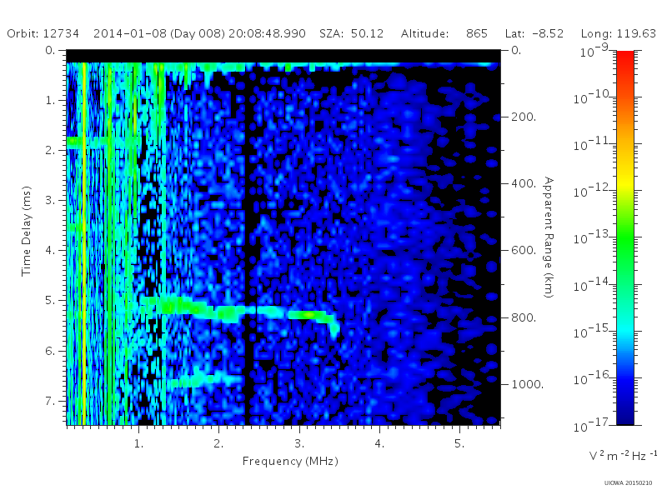The height and width of the screenshot is (500, 667).
Task: Click the '10^-17' color scale label
Action: point(593,424)
